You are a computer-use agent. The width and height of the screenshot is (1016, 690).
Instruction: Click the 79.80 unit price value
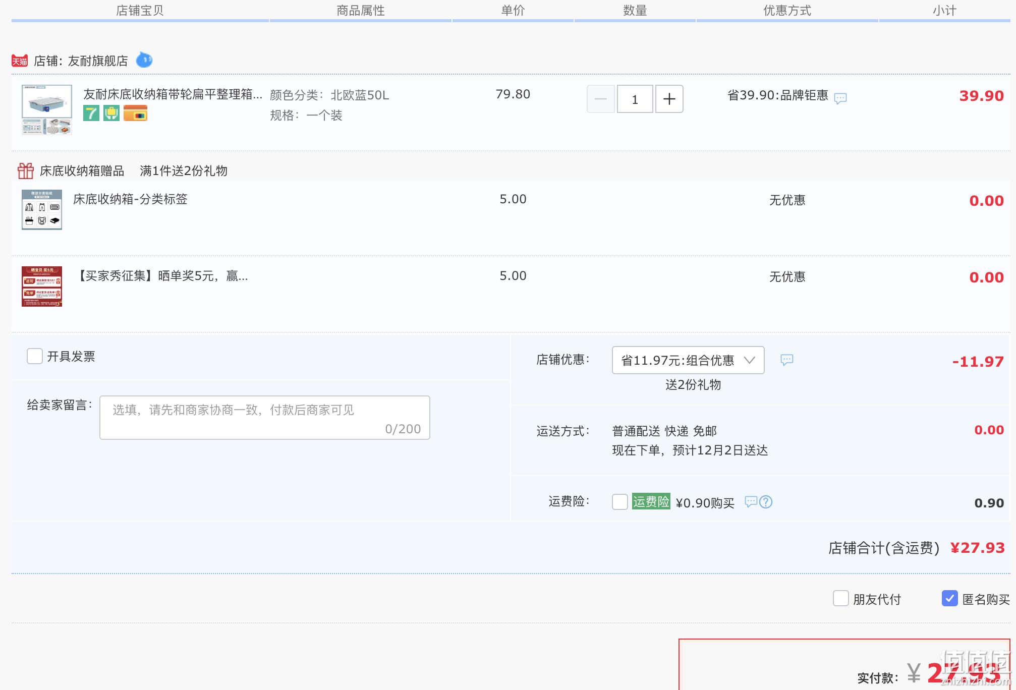tap(513, 94)
